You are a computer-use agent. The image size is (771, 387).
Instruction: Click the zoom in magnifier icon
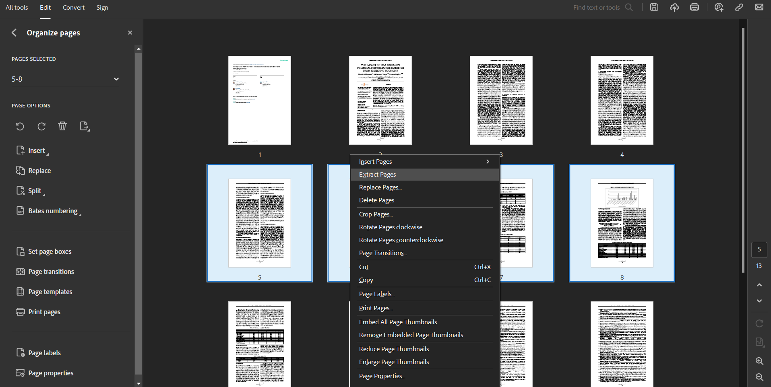coord(759,361)
